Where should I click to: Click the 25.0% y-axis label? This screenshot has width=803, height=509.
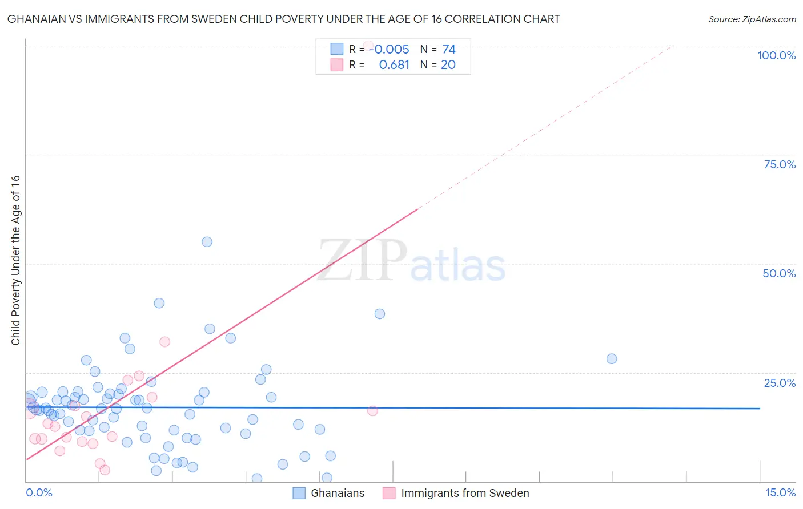pos(780,383)
